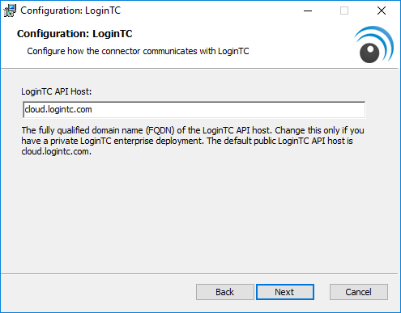Click the cloud.logintc.com text inside the host field
This screenshot has height=313, width=401.
coord(58,109)
